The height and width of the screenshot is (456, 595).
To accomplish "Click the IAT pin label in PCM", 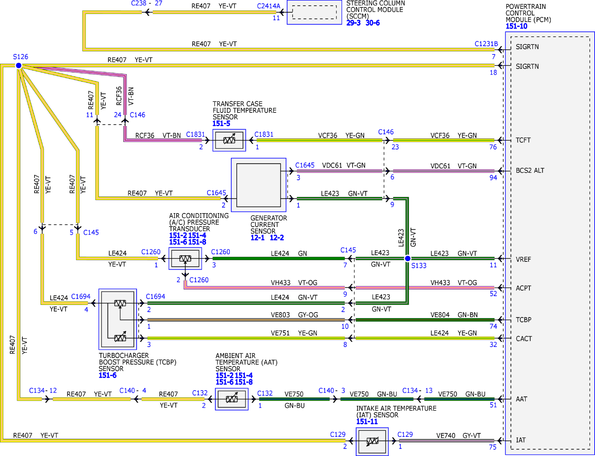I will (x=521, y=440).
